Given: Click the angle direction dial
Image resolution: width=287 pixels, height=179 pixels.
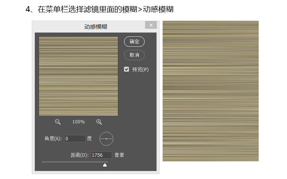Looking at the screenshot, I should point(106,139).
